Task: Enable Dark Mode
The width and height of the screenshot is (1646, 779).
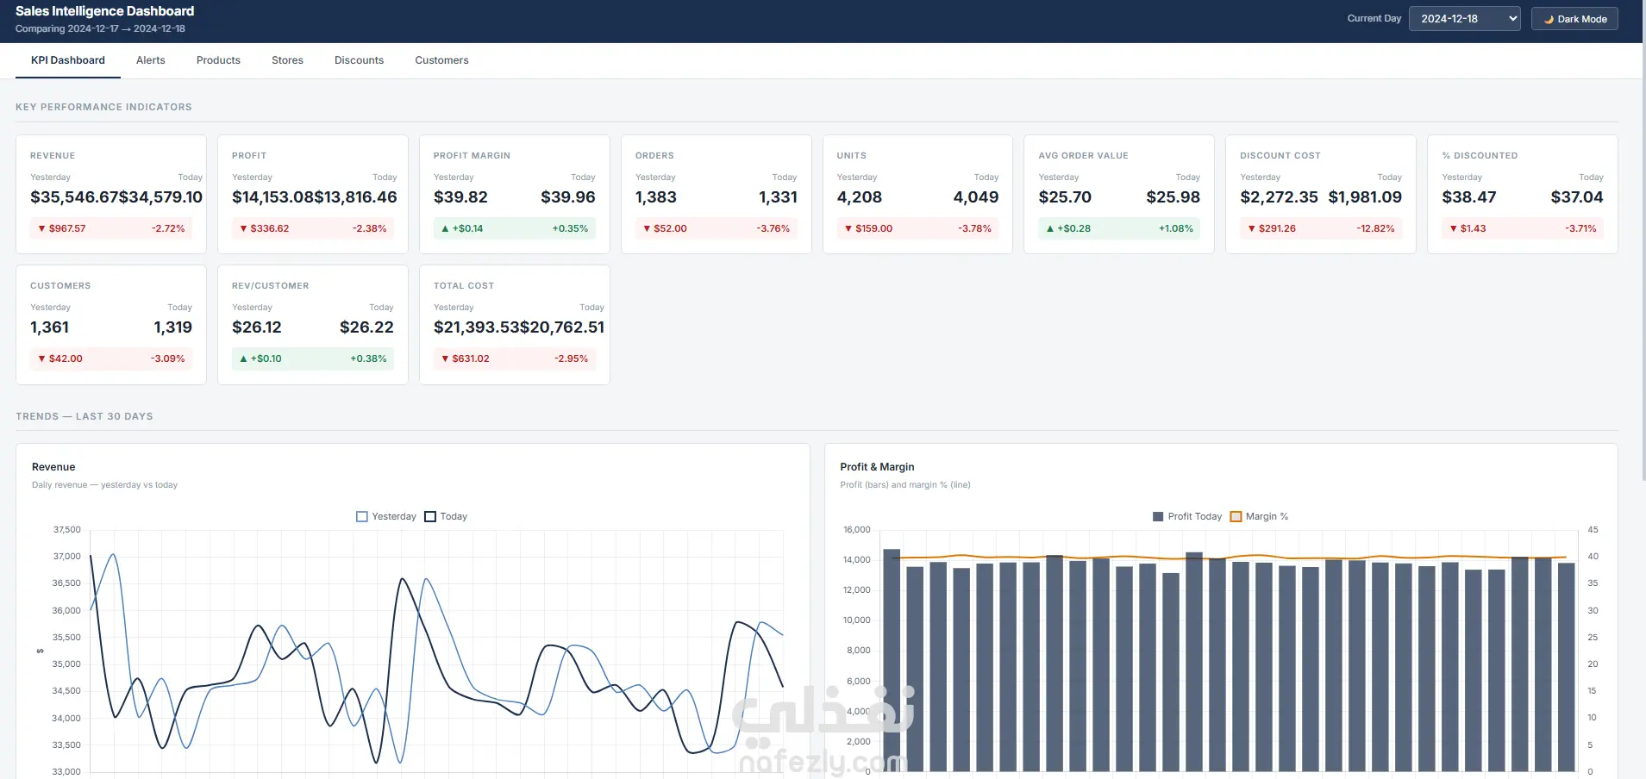Action: (x=1574, y=19)
